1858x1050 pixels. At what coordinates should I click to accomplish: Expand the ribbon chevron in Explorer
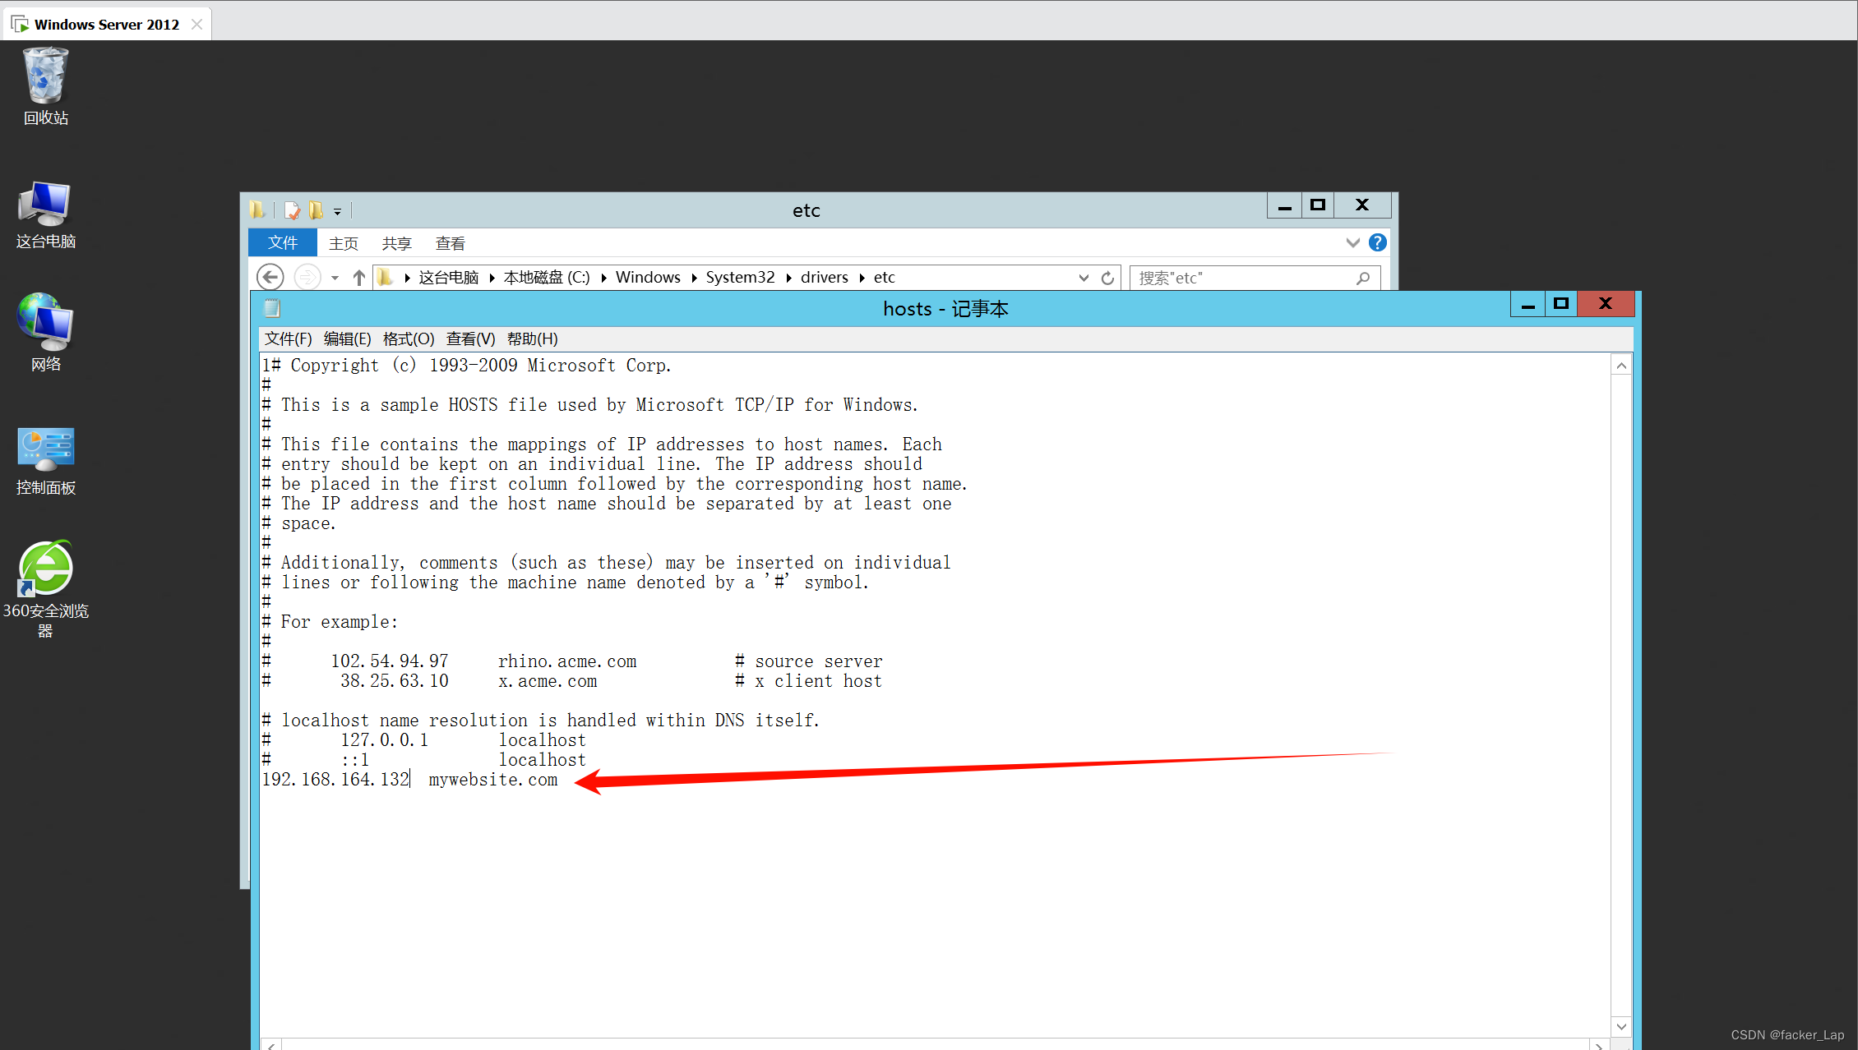(x=1352, y=242)
